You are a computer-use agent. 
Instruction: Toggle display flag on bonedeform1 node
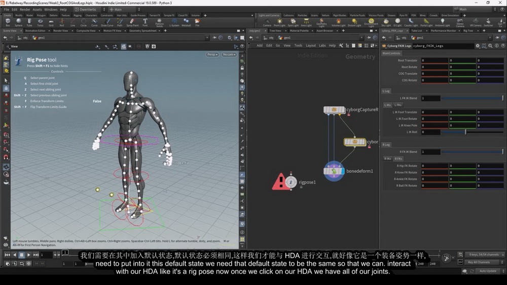click(x=342, y=171)
